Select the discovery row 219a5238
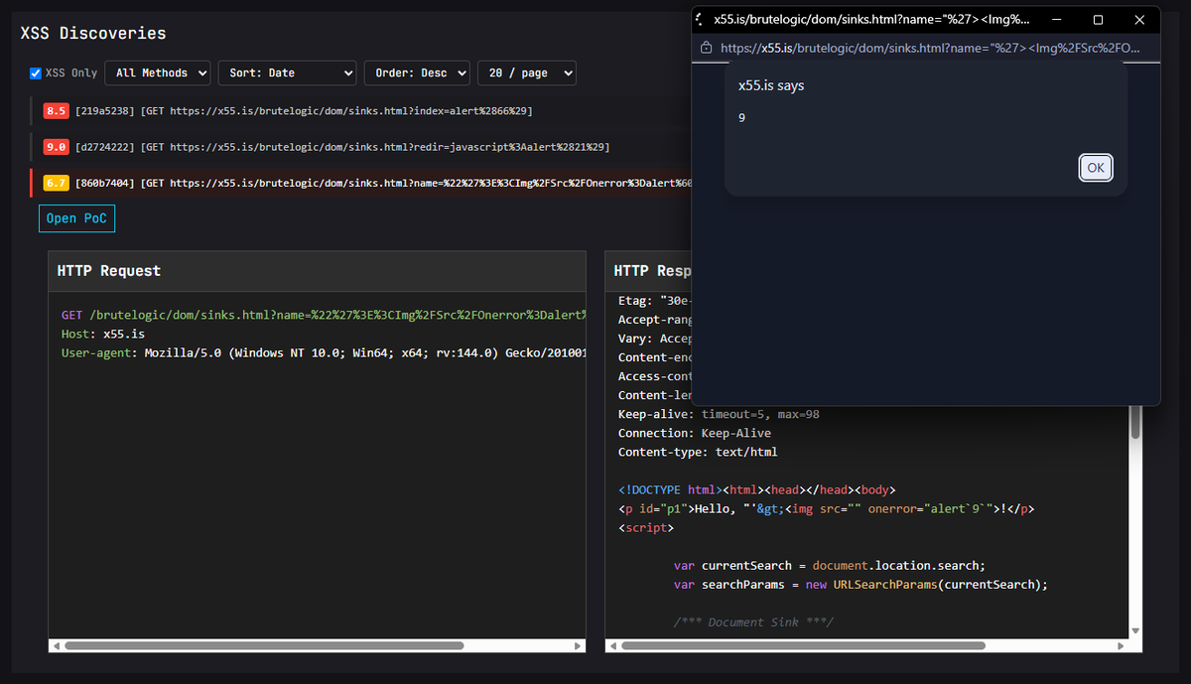Image resolution: width=1191 pixels, height=684 pixels. (x=362, y=110)
